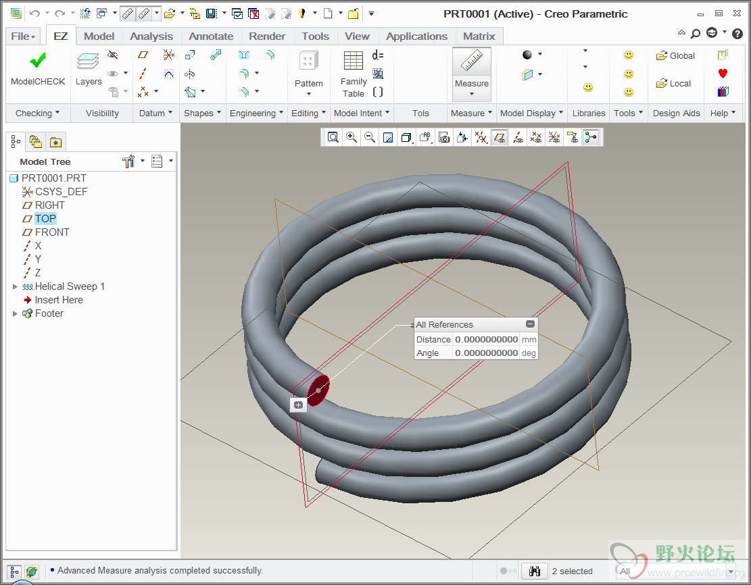Click the datum point icon
This screenshot has height=585, width=751.
tap(143, 91)
